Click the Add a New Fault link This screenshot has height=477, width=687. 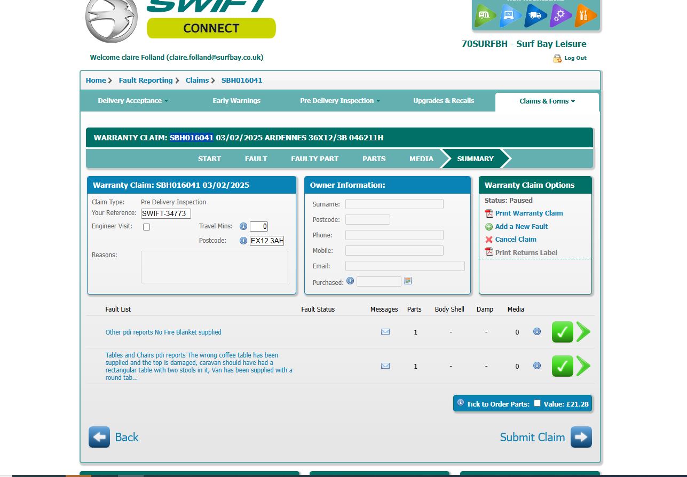tap(522, 227)
